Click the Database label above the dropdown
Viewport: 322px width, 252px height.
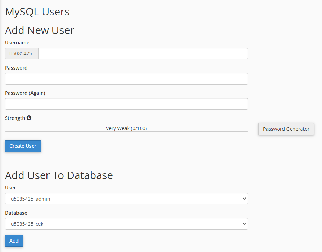coord(16,213)
